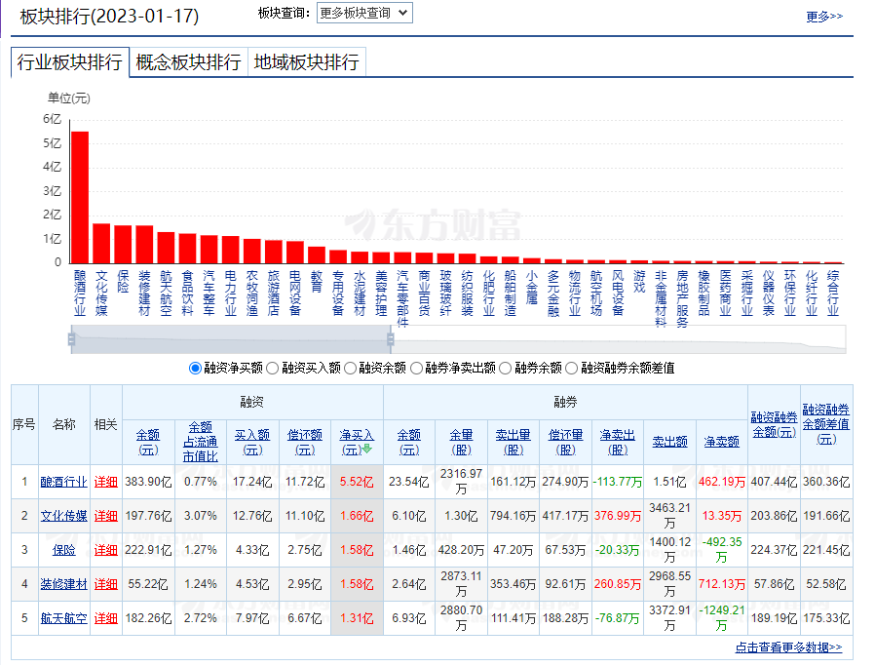Select the 融资买入额 radio button

point(272,368)
